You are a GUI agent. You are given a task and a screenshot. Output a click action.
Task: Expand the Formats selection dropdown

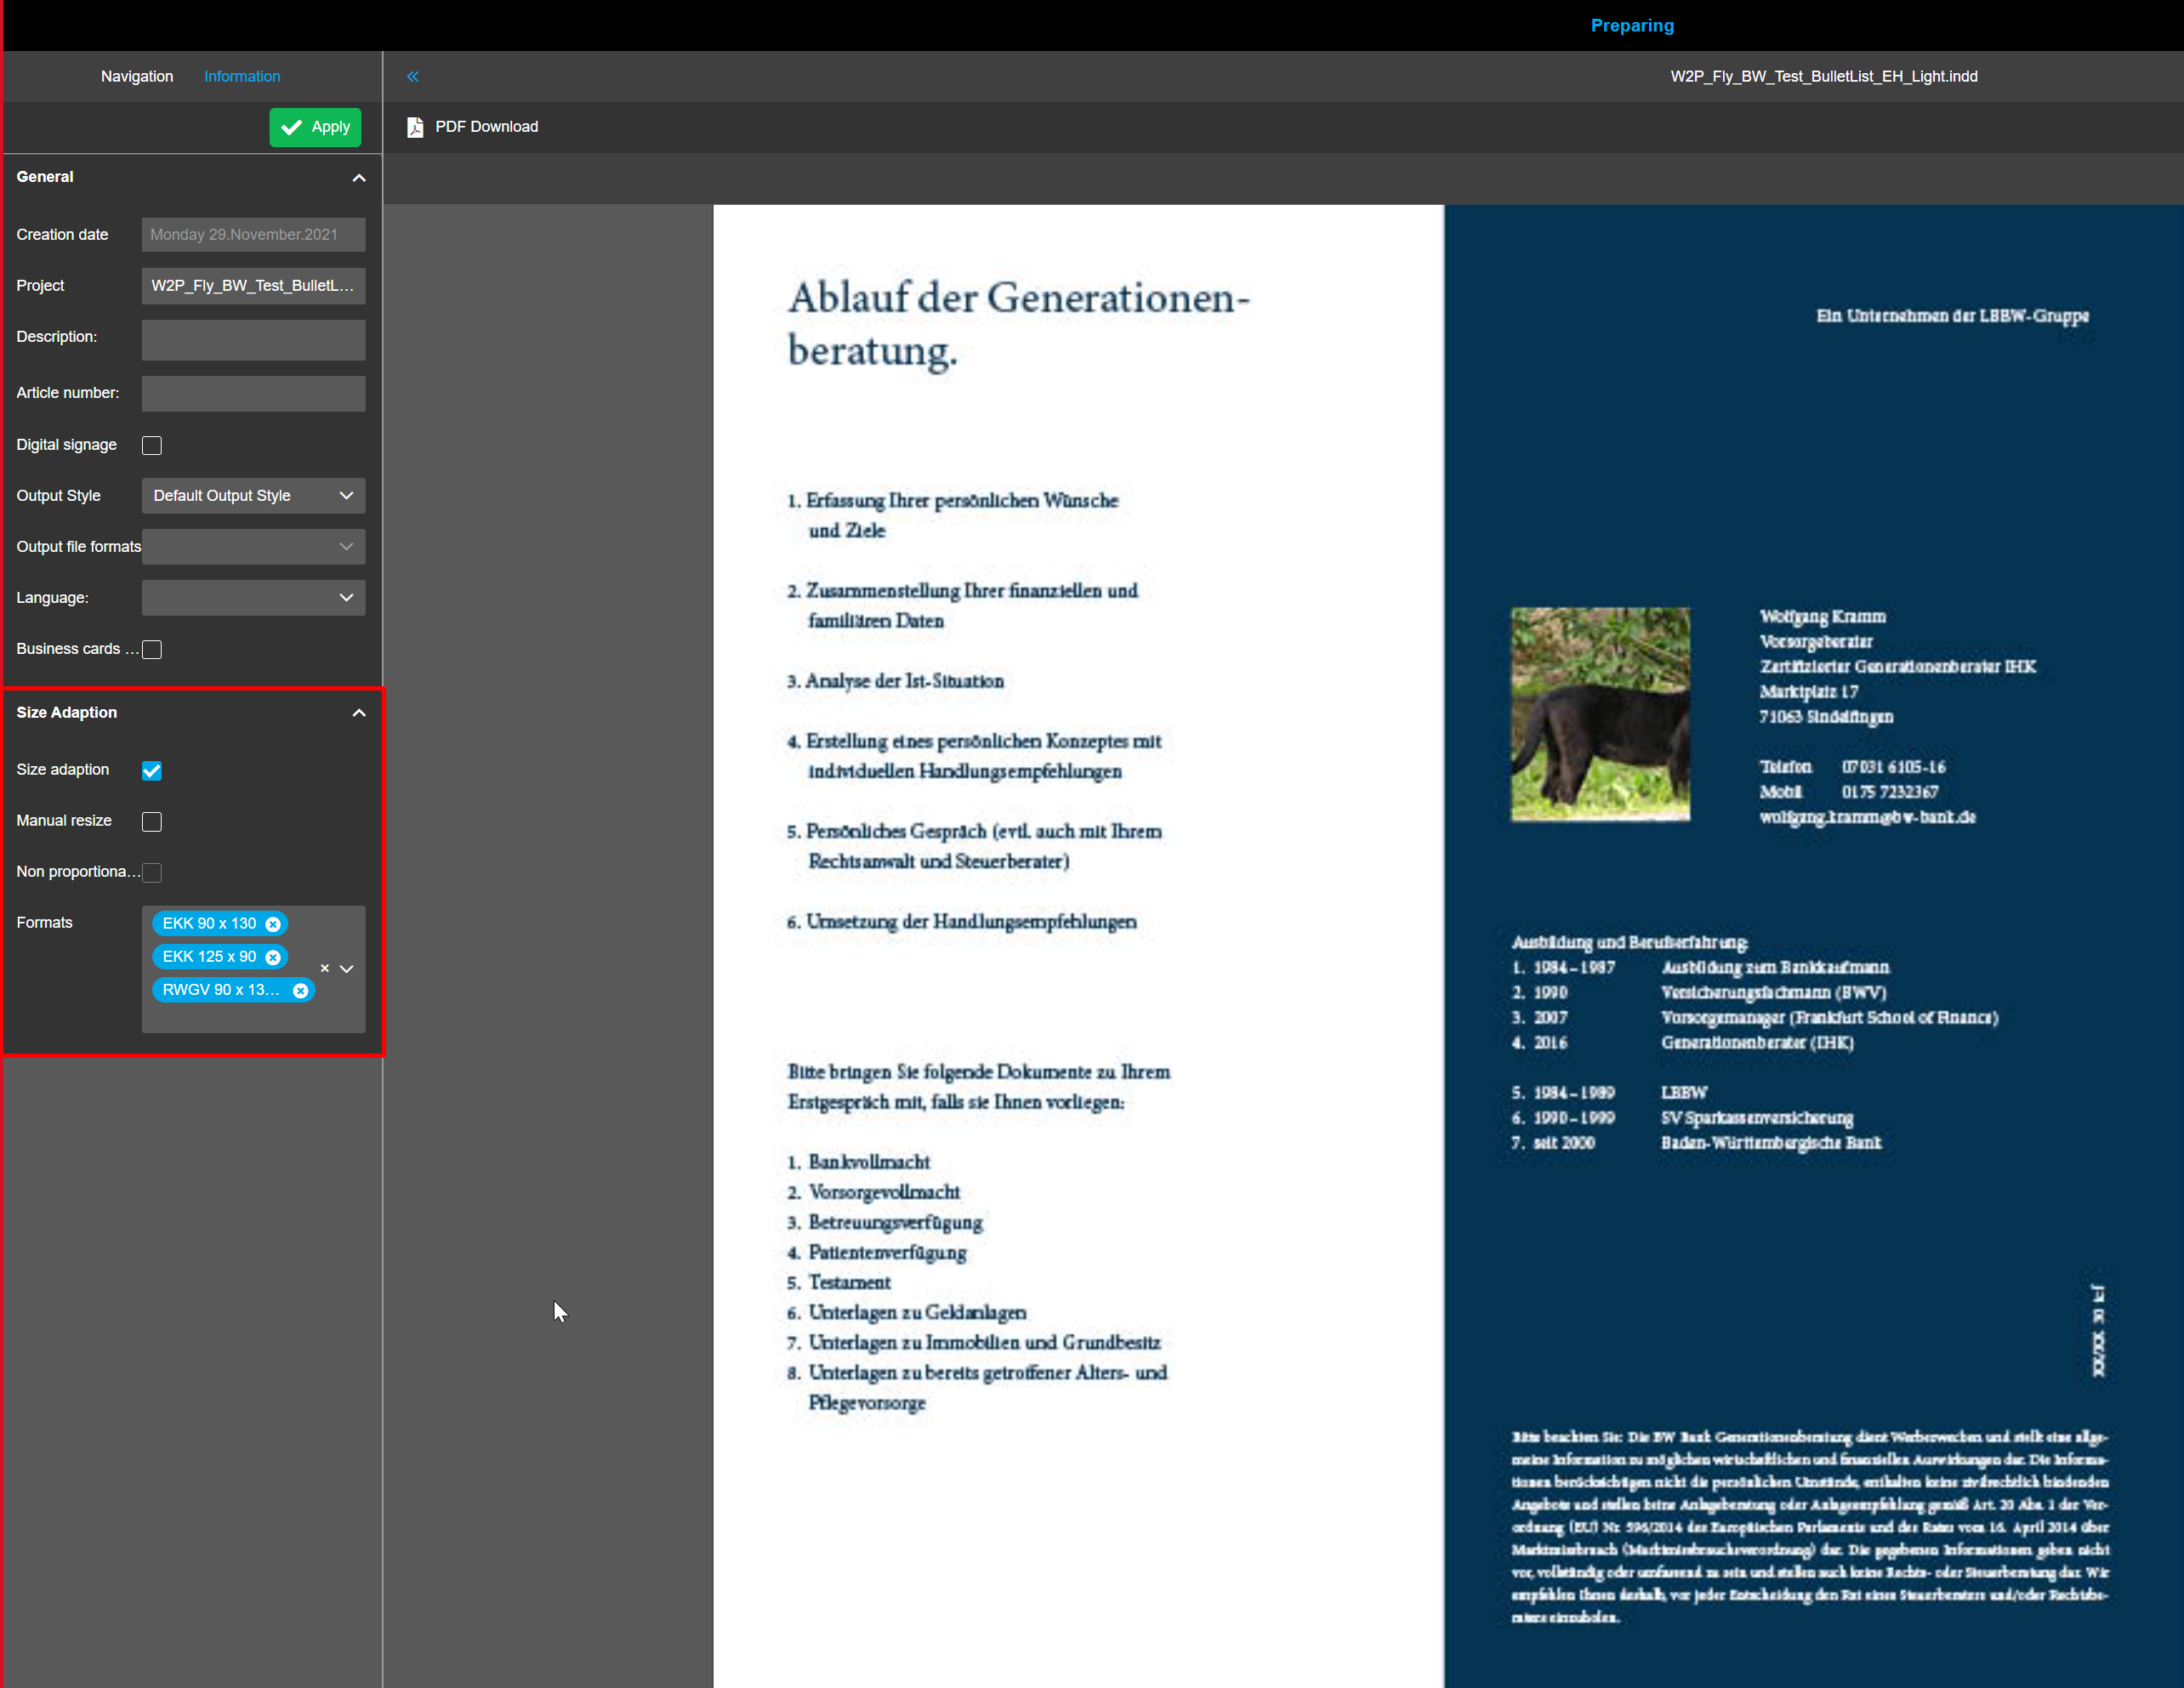[x=347, y=968]
